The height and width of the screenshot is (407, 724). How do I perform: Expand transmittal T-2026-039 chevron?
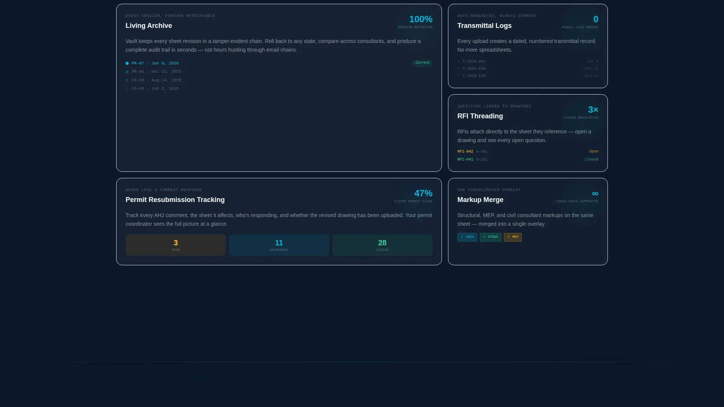click(459, 69)
